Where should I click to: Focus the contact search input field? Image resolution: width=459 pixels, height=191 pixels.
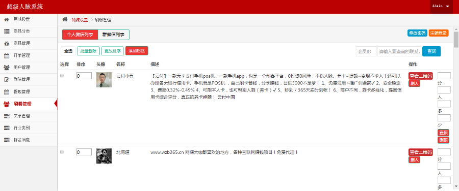click(399, 51)
